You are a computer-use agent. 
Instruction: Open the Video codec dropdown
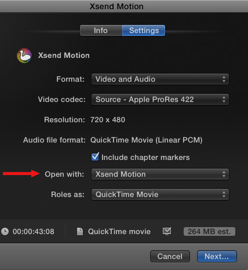pos(160,100)
